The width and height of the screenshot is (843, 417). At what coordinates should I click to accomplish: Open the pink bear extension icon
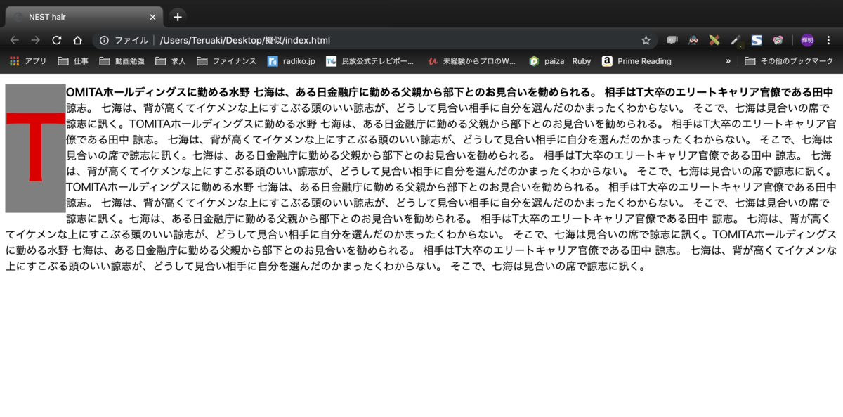[778, 40]
